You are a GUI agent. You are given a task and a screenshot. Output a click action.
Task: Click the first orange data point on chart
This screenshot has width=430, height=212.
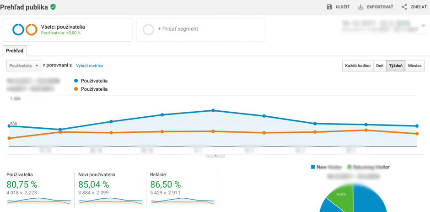[9, 138]
